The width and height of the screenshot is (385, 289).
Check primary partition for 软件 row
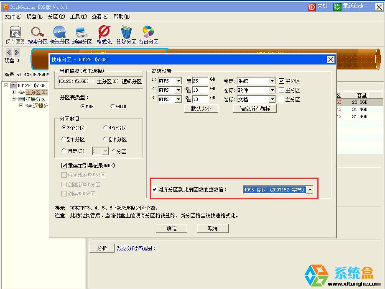tap(282, 90)
